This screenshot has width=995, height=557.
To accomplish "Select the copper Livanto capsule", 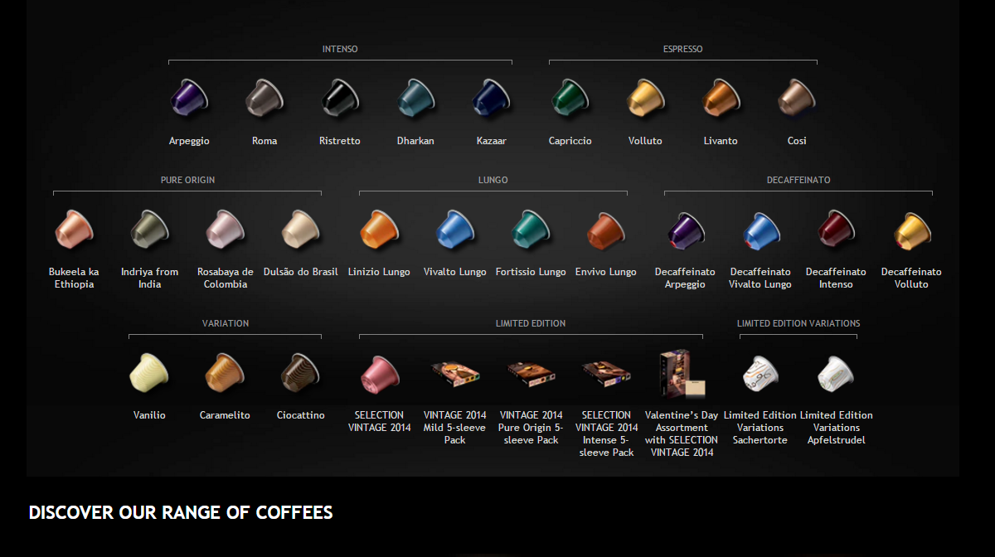I will tap(721, 98).
